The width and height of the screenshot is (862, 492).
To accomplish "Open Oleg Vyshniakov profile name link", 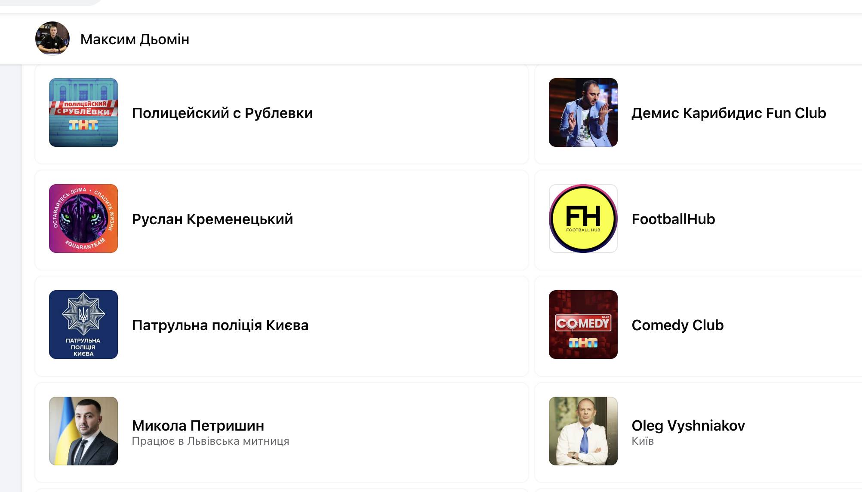I will click(688, 425).
